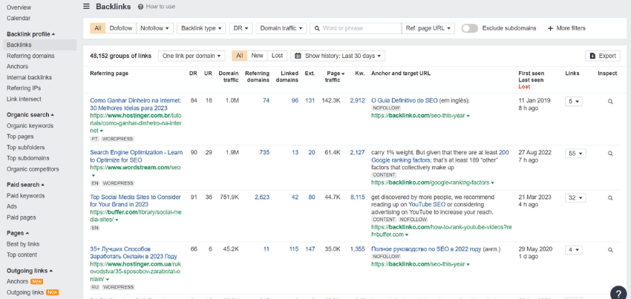
Task: Show only Lost links
Action: 278,56
